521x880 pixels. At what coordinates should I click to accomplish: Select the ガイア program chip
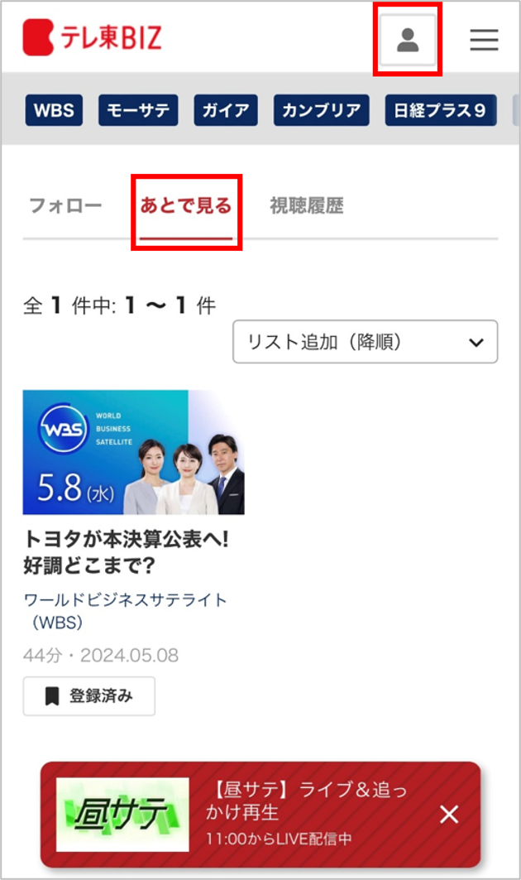(226, 110)
